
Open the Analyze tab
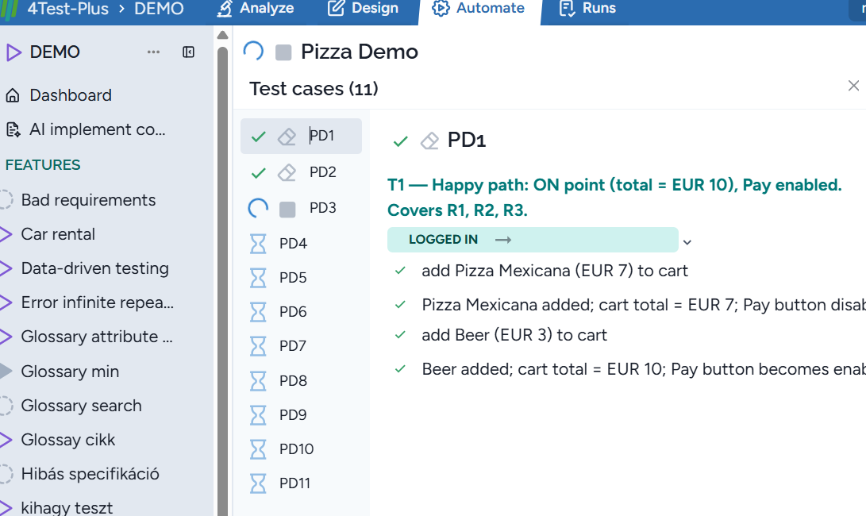pyautogui.click(x=255, y=8)
